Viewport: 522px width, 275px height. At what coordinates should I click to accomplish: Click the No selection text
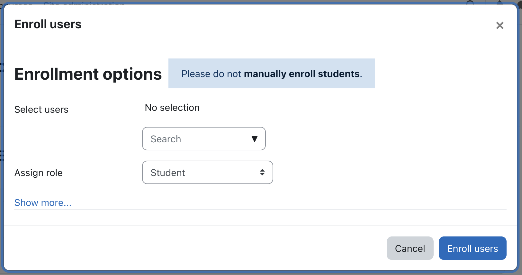tap(172, 108)
